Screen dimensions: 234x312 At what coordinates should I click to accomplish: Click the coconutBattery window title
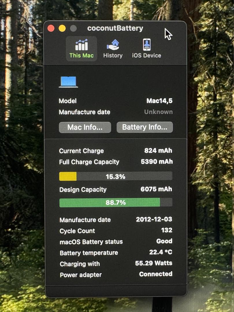[x=115, y=28]
